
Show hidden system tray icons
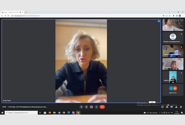point(160,112)
